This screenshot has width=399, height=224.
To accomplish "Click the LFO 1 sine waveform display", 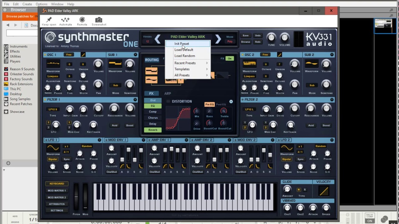I will click(53, 148).
